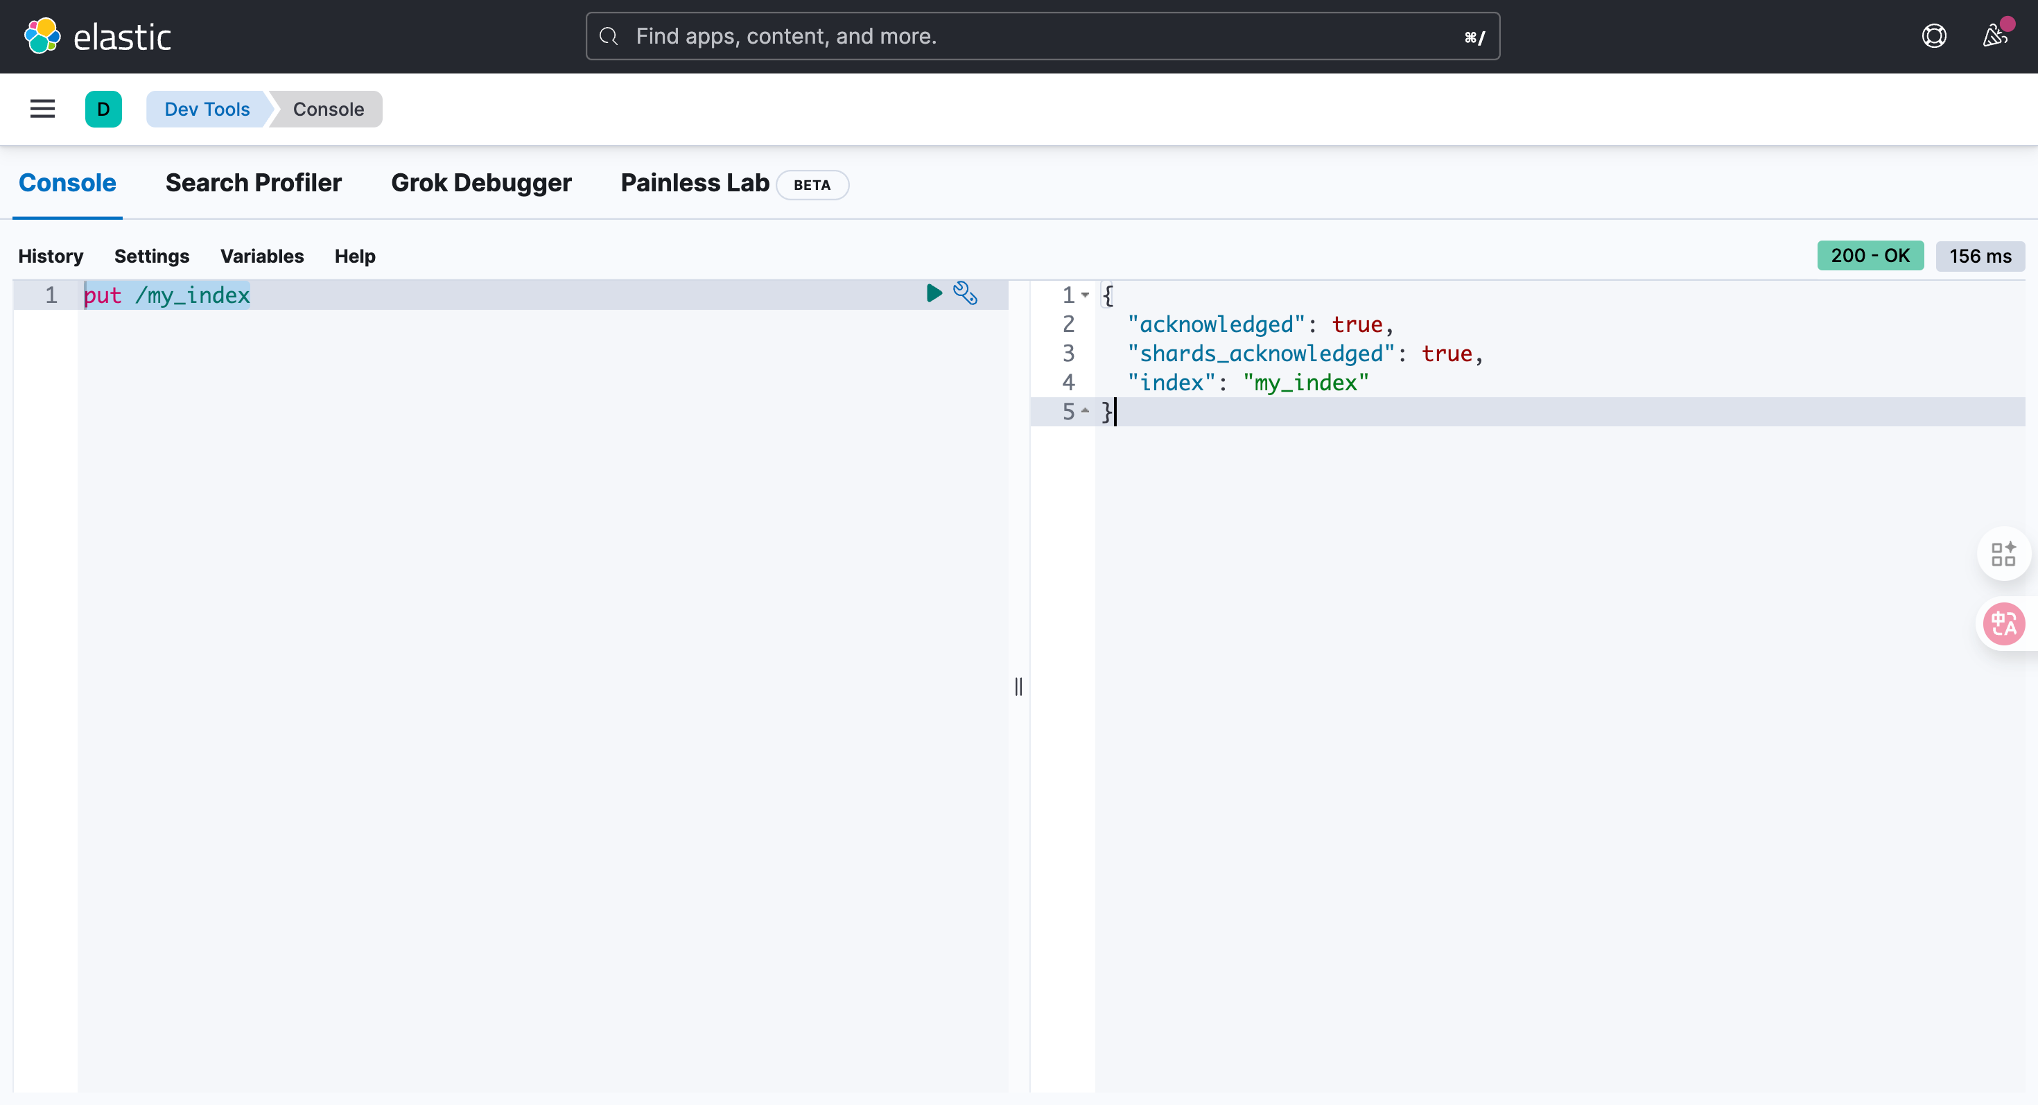Click the put /my_index request line

(x=167, y=295)
